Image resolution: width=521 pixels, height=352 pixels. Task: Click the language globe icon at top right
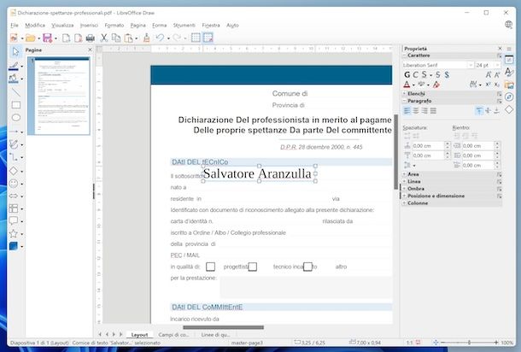[508, 25]
